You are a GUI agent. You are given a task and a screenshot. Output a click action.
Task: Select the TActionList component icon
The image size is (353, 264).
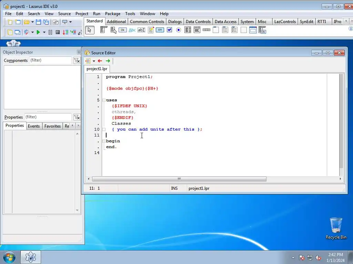(x=262, y=30)
